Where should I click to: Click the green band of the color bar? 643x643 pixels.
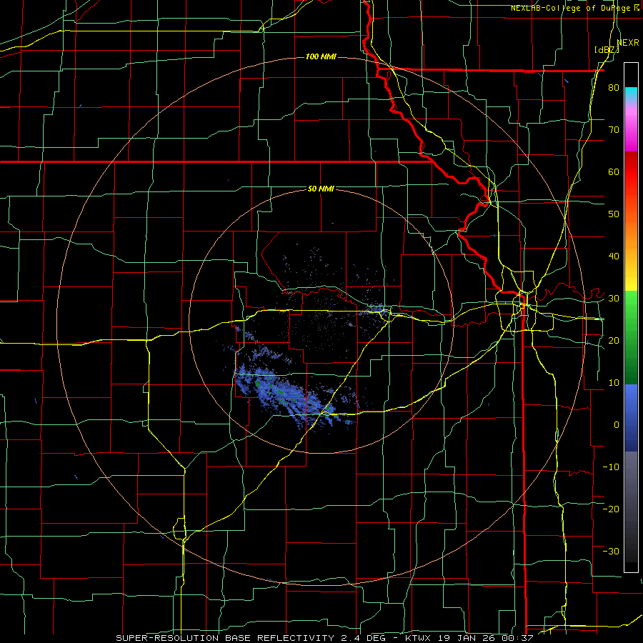(631, 337)
